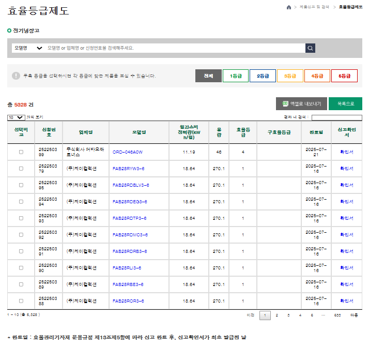Focus the results filter input box
The height and width of the screenshot is (346, 369).
[x=337, y=117]
